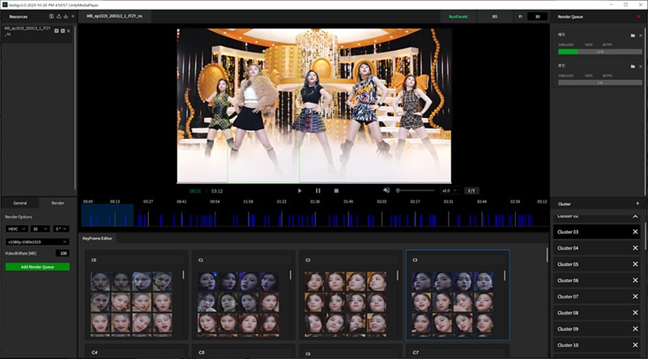Click the volume slider next to the speaker
This screenshot has width=648, height=359.
point(416,191)
